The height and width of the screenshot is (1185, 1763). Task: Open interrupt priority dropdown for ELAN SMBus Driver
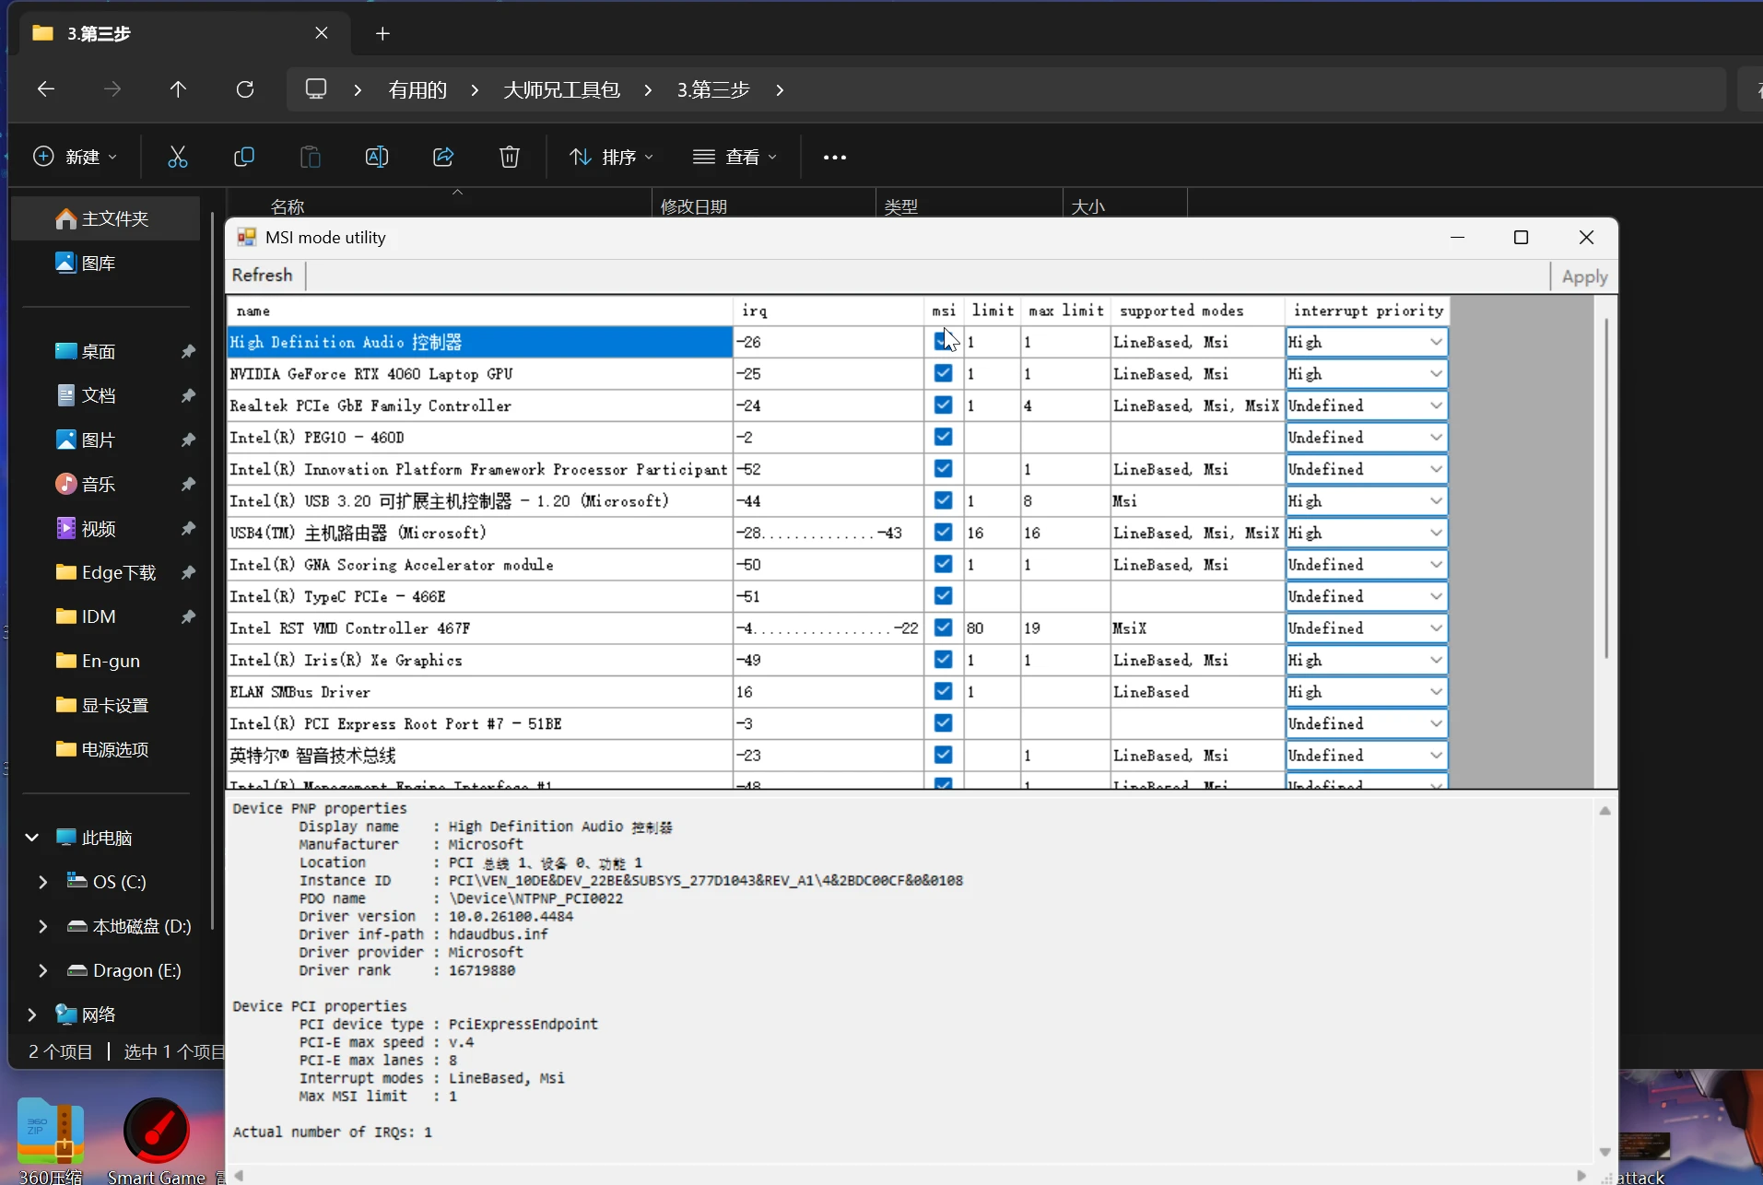point(1436,692)
